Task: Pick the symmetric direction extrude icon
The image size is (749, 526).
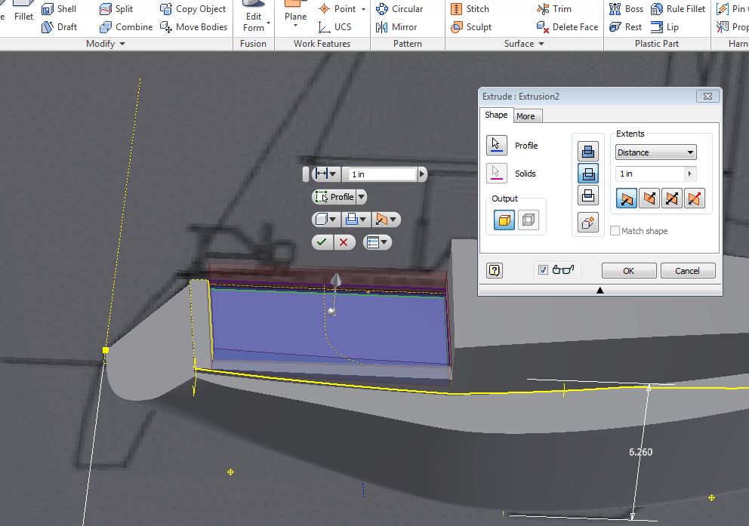Action: pyautogui.click(x=672, y=198)
